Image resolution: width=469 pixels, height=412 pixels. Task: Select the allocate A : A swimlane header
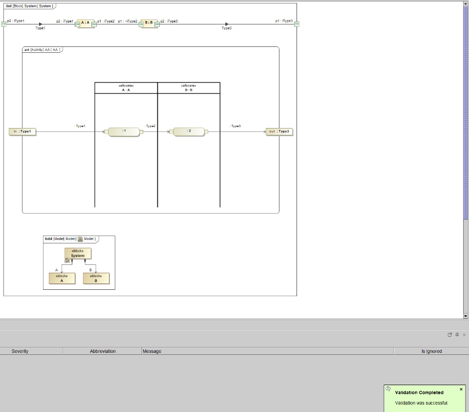pos(126,88)
